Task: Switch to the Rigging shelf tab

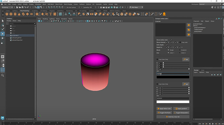Action: coord(52,11)
